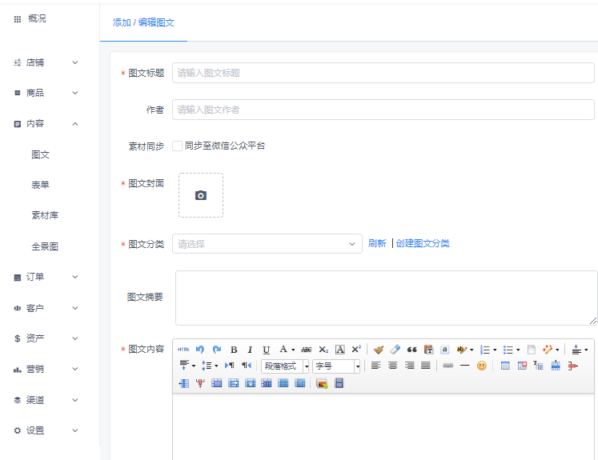Enable sync to WeChat public platform checkbox

coord(178,146)
